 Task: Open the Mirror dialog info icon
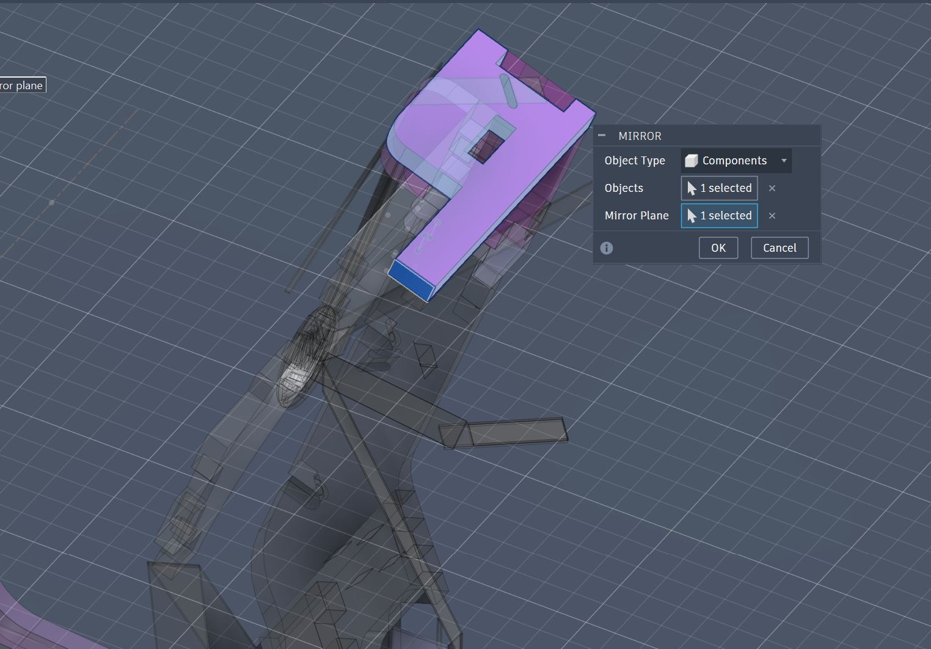click(607, 248)
